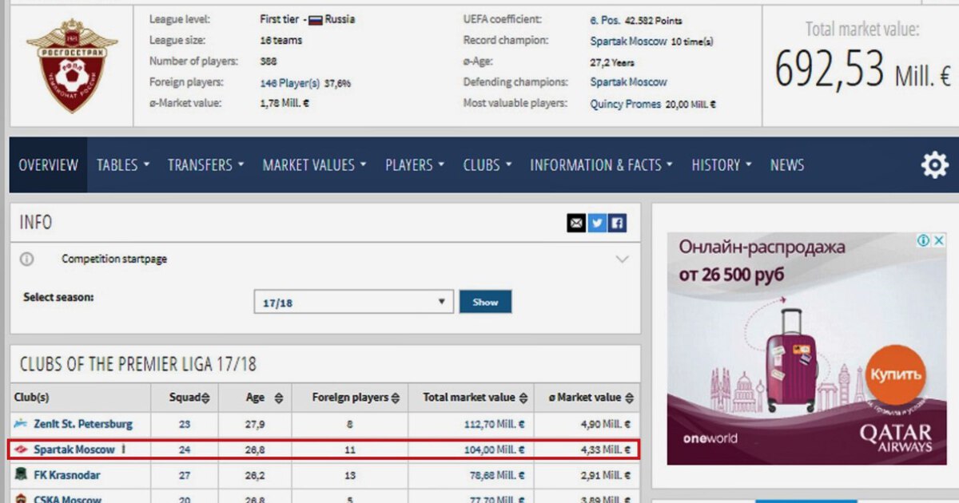Click the FK Krasnodar club crest
The width and height of the screenshot is (959, 503).
coord(21,475)
